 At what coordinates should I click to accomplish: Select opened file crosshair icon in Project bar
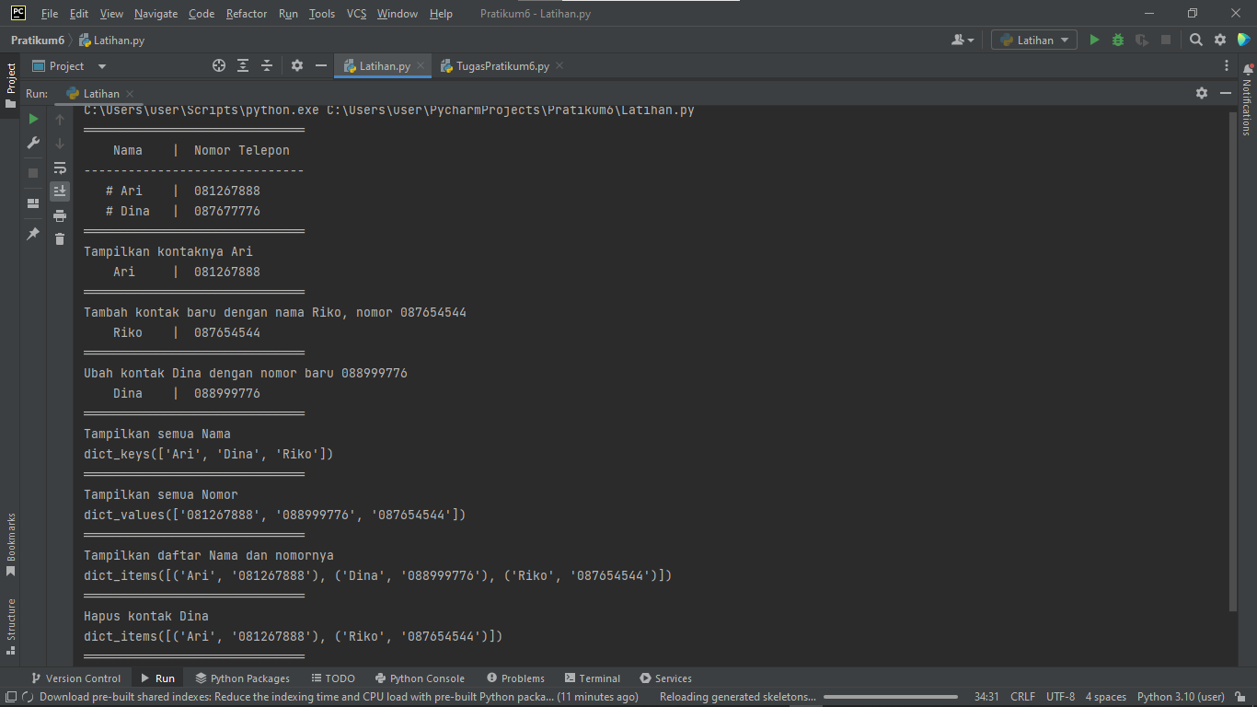click(219, 65)
